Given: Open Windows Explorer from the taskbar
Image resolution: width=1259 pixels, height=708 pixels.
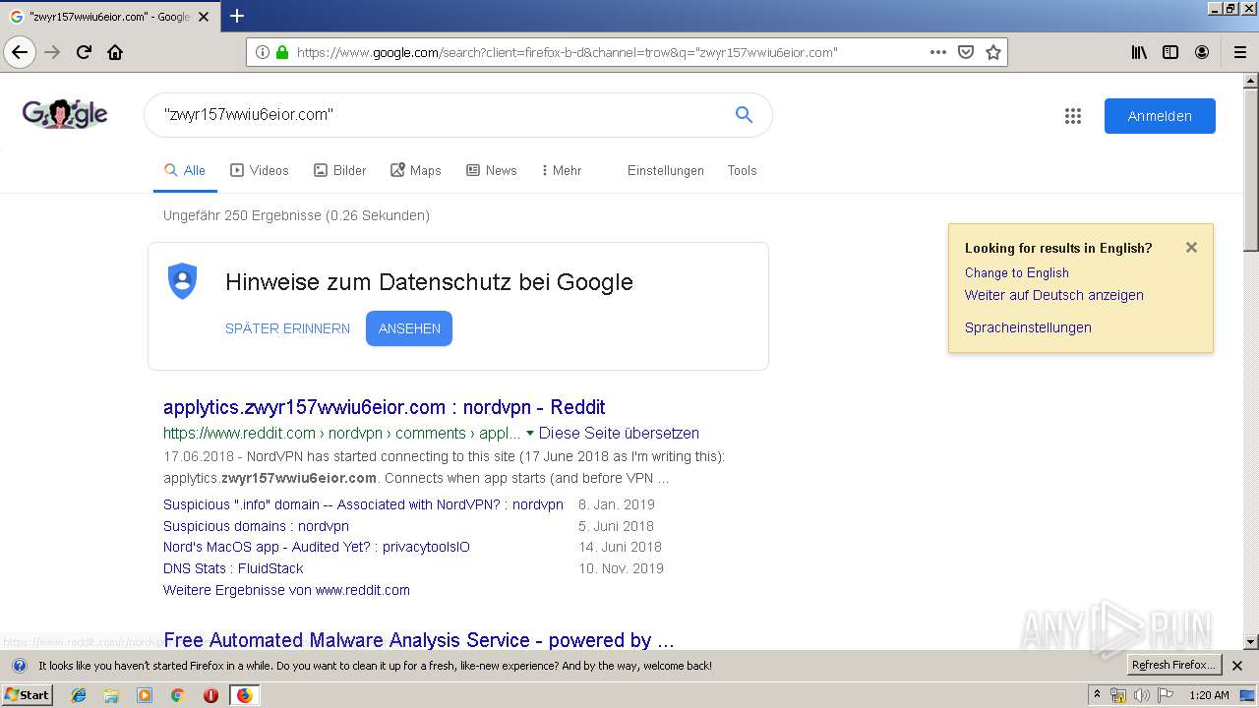Looking at the screenshot, I should click(x=111, y=695).
